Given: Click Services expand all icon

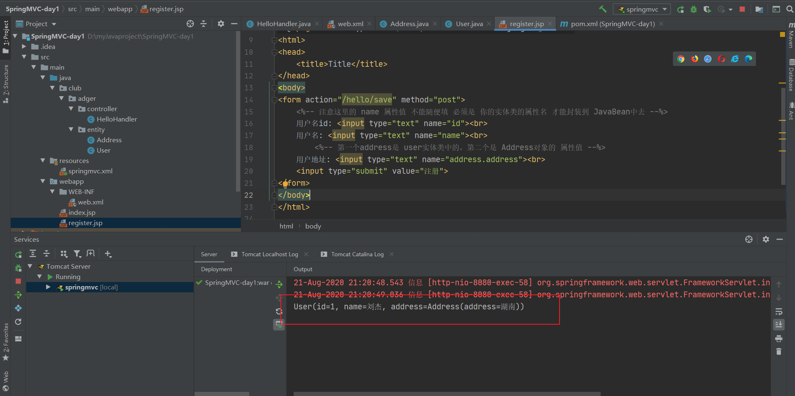Looking at the screenshot, I should 33,254.
